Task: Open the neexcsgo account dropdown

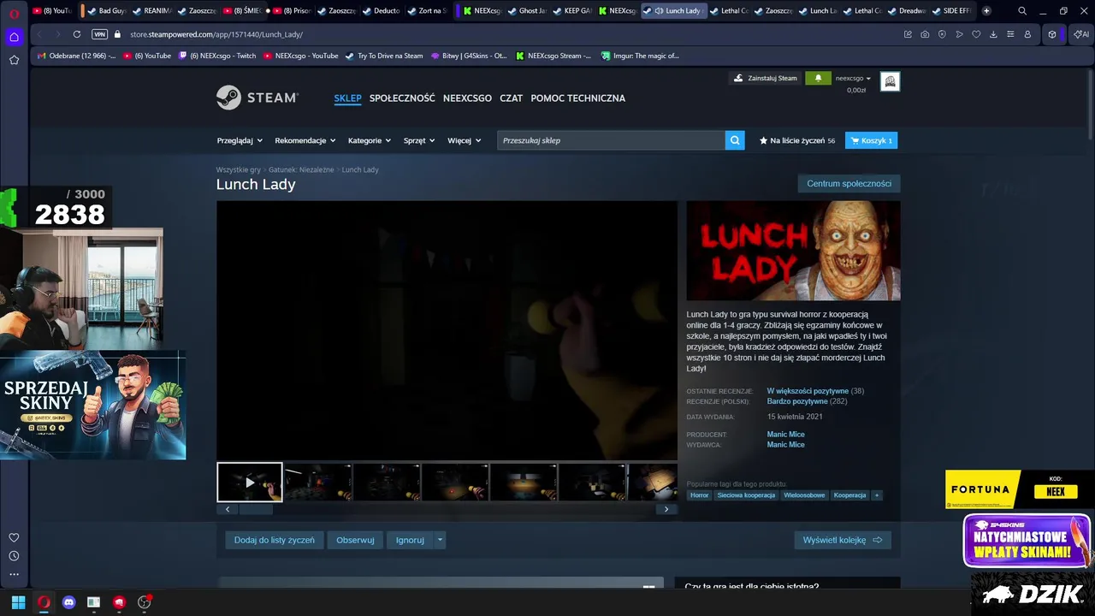Action: [853, 78]
